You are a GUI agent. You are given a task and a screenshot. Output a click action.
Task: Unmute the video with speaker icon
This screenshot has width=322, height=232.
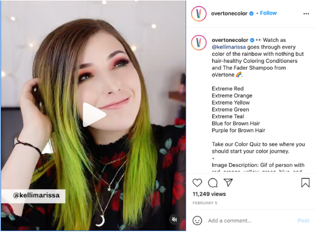174,220
